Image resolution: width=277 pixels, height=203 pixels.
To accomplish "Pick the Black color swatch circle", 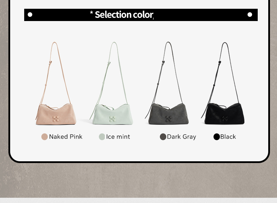I will (217, 137).
